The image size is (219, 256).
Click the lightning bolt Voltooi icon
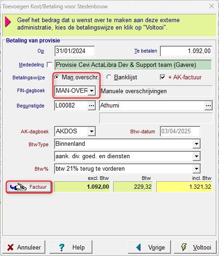coord(184,247)
